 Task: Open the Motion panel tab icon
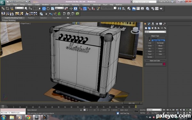pos(157,24)
